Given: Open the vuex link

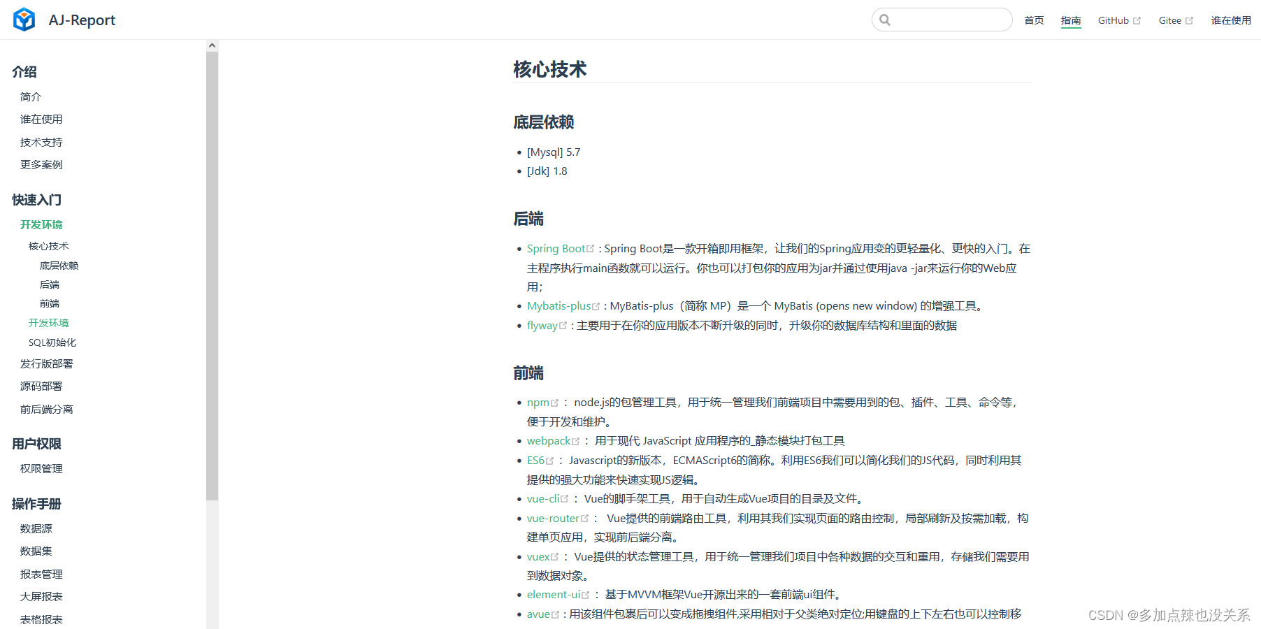Looking at the screenshot, I should point(538,557).
